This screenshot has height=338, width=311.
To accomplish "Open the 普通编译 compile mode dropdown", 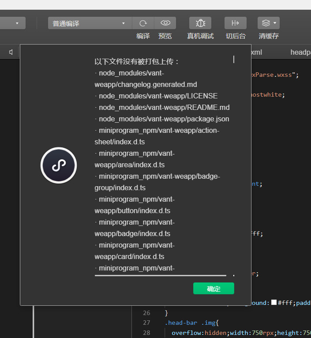I will 90,23.
